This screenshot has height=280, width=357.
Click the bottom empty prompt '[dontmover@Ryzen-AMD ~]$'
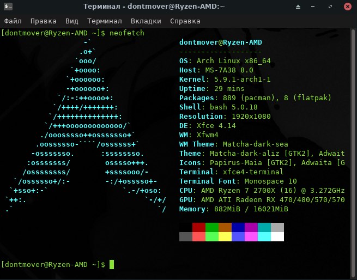[53, 265]
